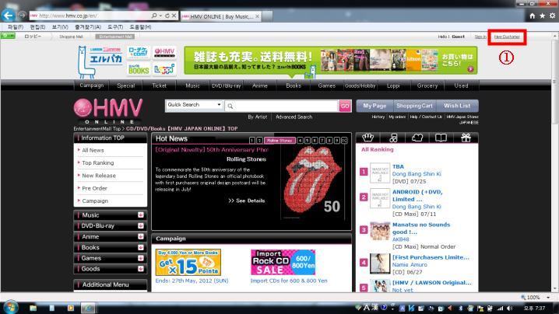Click inside the search text field
This screenshot has width=559, height=314.
point(282,106)
